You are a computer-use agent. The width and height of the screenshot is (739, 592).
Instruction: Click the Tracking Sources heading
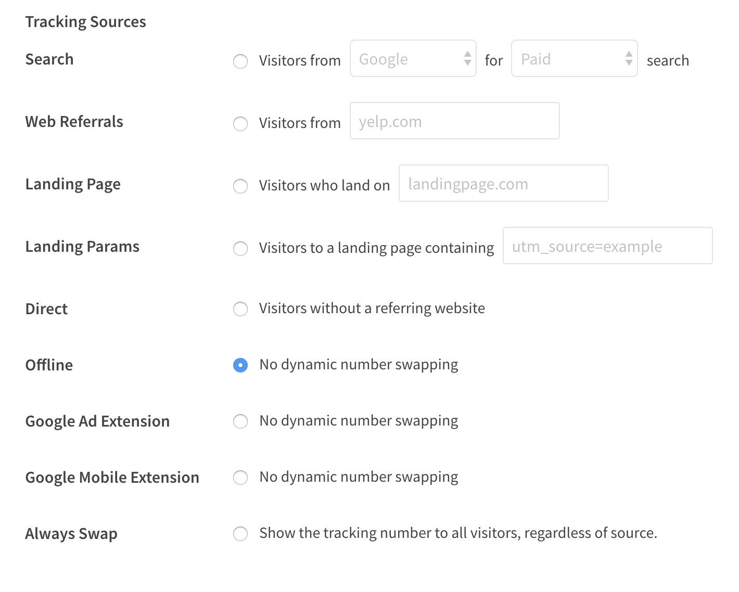(85, 21)
